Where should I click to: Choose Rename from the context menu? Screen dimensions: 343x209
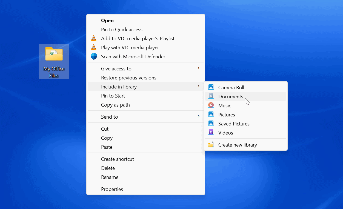pyautogui.click(x=110, y=177)
